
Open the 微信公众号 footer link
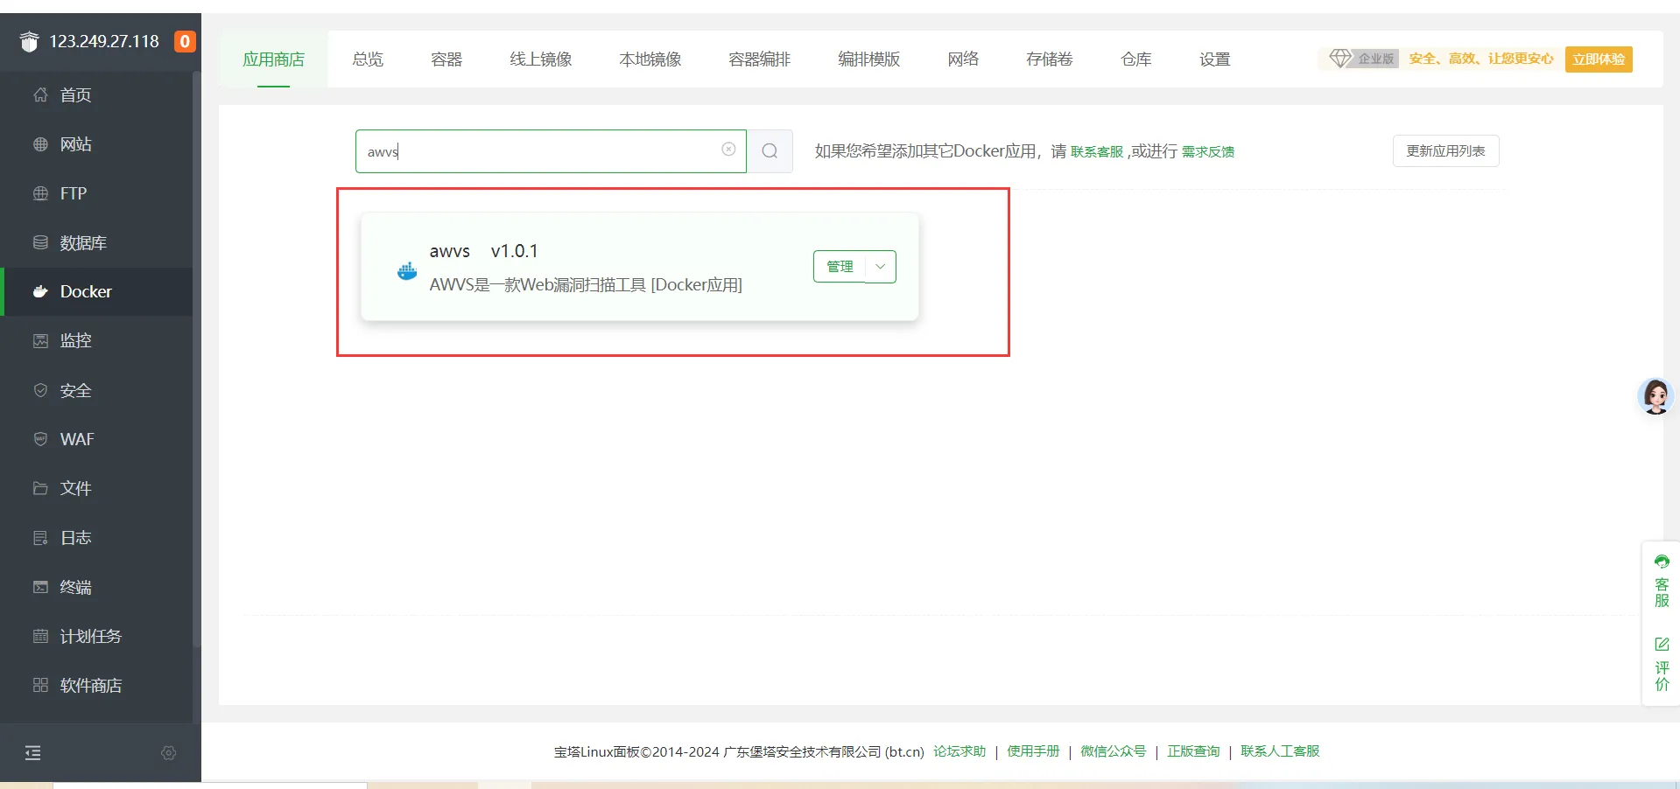click(1114, 751)
